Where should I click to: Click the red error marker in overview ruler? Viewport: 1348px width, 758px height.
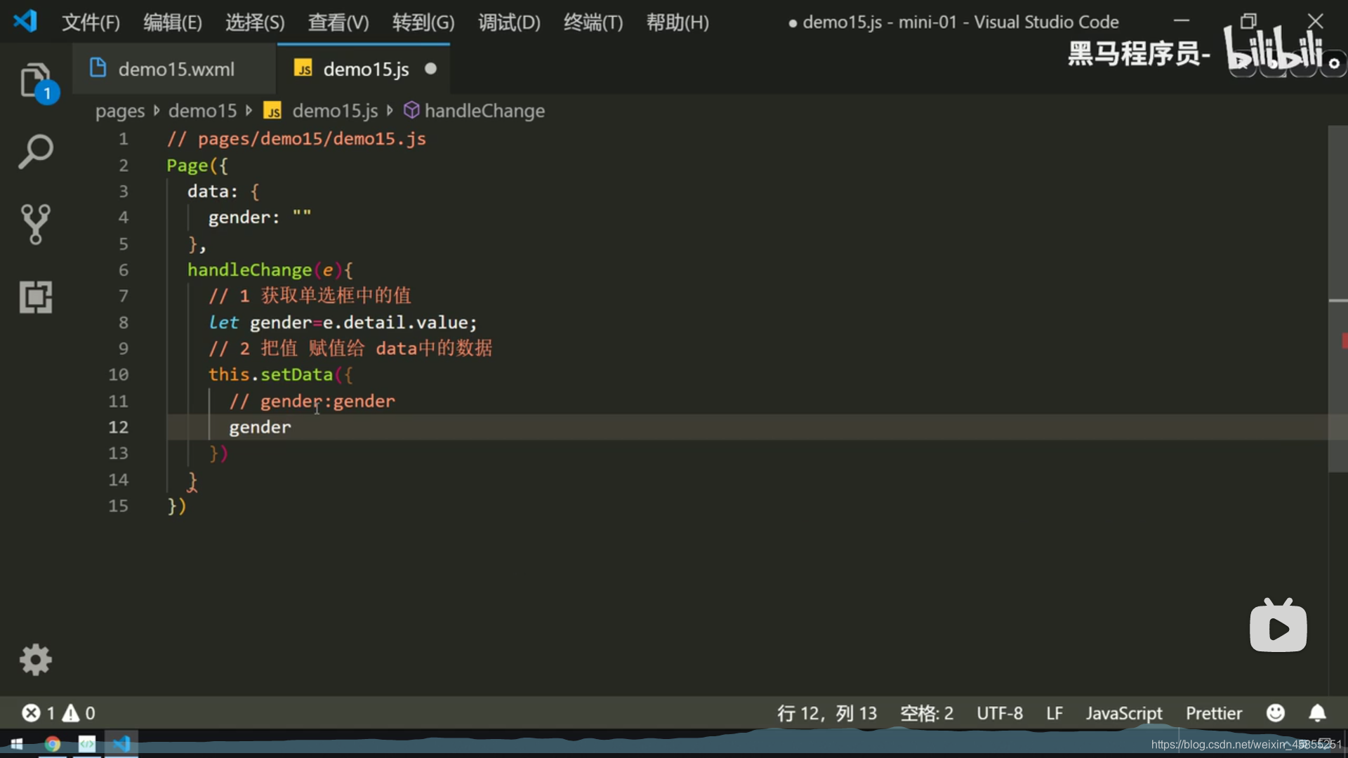[x=1344, y=341]
